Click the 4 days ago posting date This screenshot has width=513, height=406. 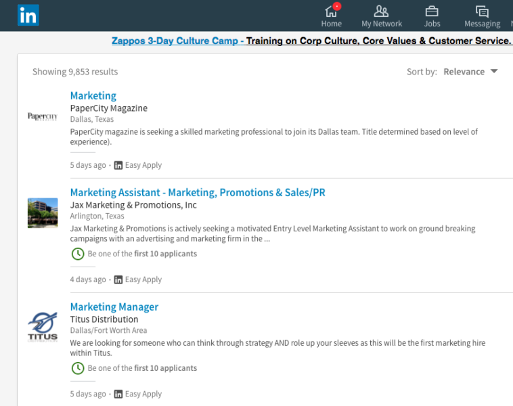point(88,279)
